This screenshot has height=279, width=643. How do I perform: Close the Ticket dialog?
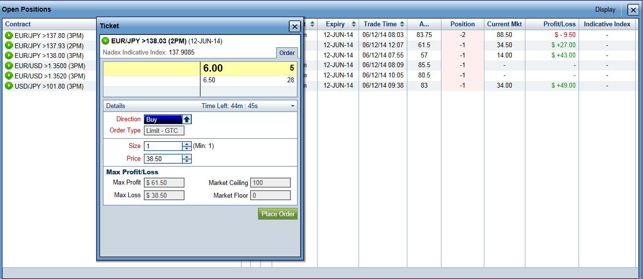pyautogui.click(x=295, y=26)
